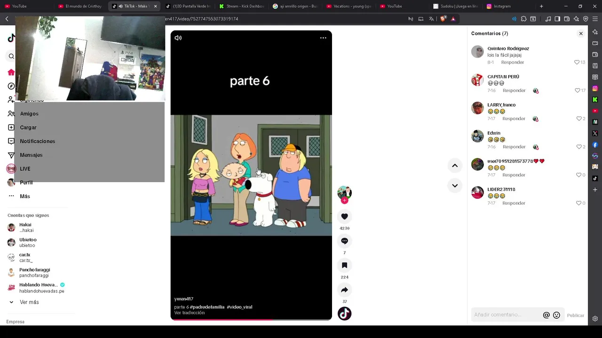Reply to CAPITAN PERÚ's comment

coord(514,90)
